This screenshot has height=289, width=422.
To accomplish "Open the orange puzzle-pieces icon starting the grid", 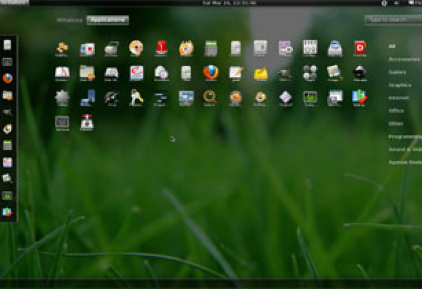I will pos(62,48).
